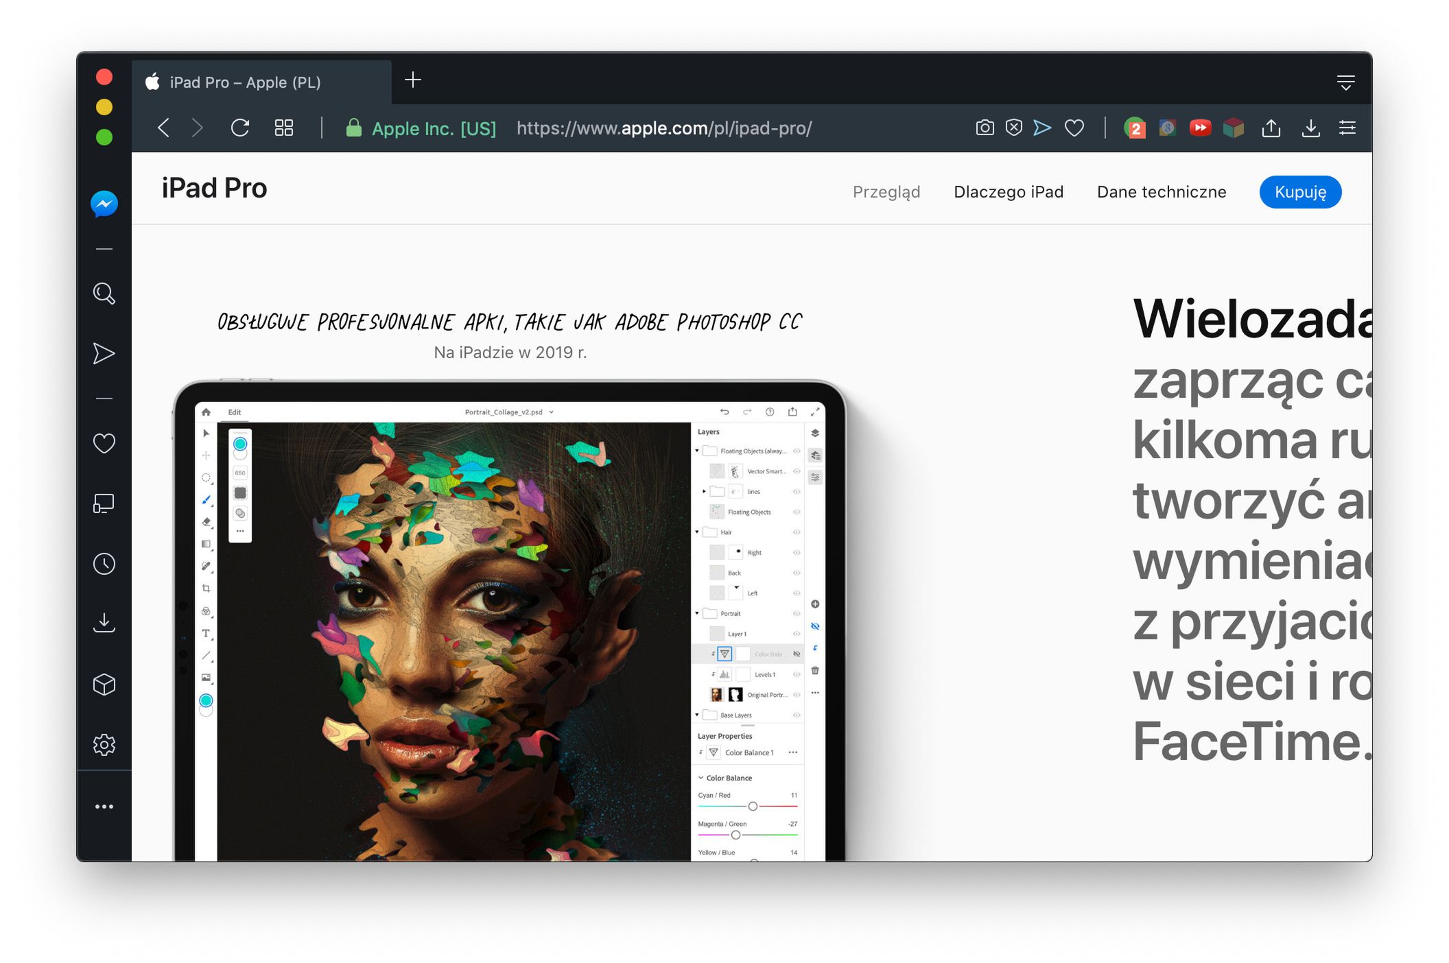Open sidebar Settings gear icon
The width and height of the screenshot is (1449, 963).
click(104, 744)
